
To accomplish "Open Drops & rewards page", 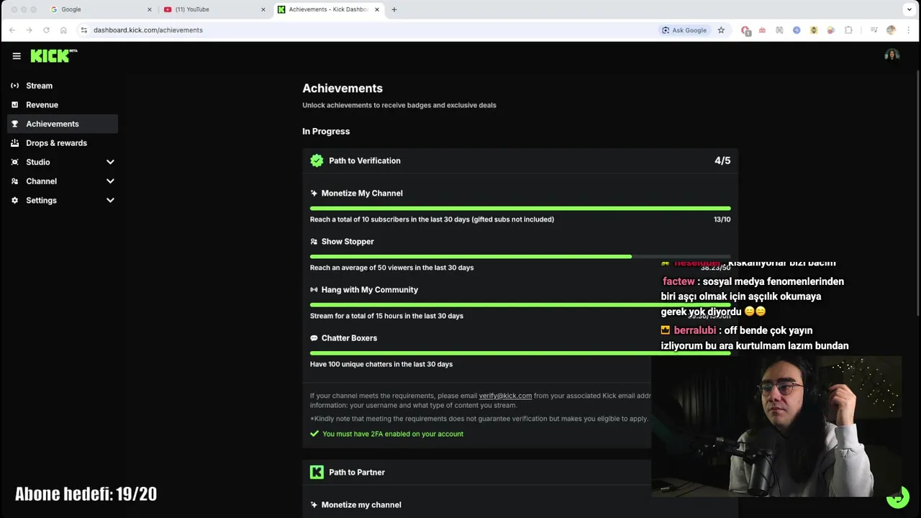I will 56,143.
